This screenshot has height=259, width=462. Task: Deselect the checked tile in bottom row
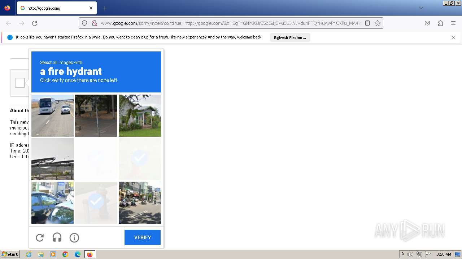pyautogui.click(x=96, y=203)
